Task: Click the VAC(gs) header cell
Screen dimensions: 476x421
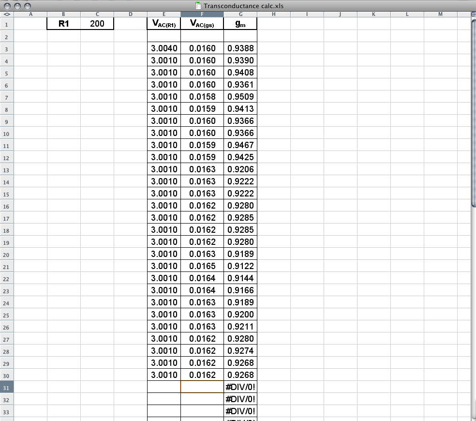Action: (x=202, y=24)
